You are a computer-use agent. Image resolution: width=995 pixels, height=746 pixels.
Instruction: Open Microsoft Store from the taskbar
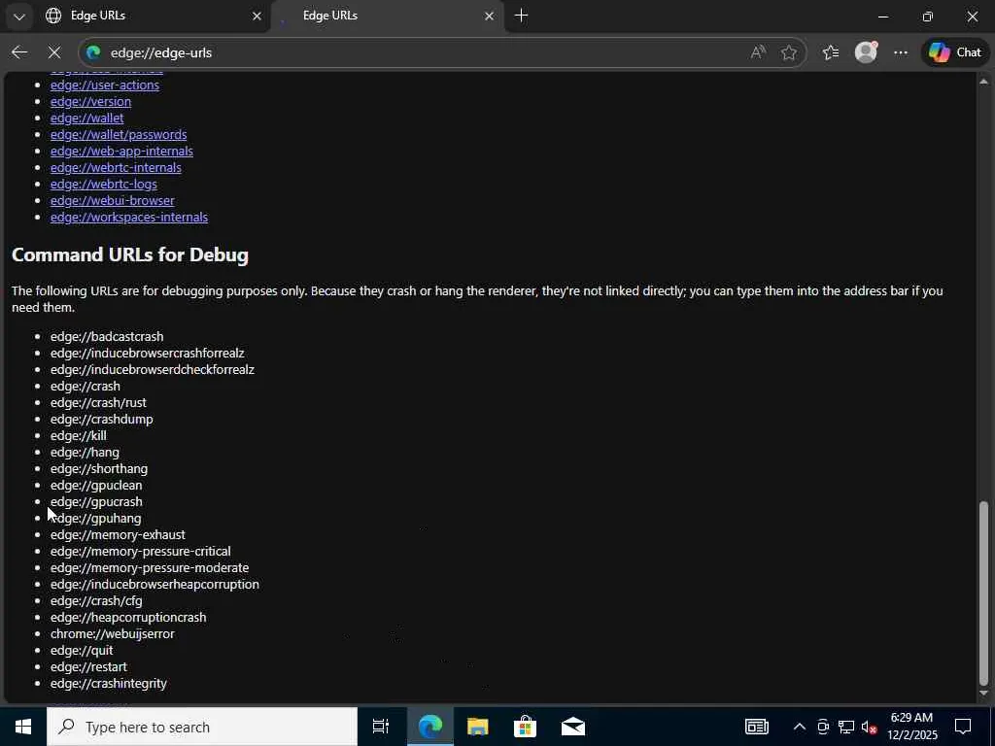pyautogui.click(x=525, y=727)
